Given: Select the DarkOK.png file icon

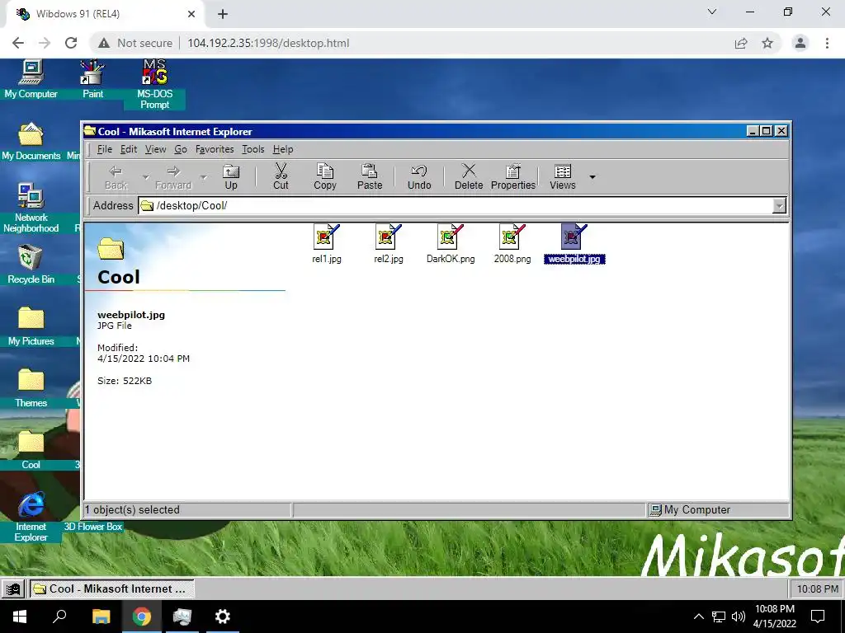Looking at the screenshot, I should 451,244.
